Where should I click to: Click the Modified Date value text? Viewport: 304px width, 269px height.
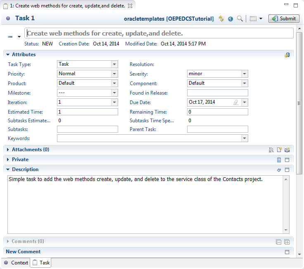click(x=183, y=44)
